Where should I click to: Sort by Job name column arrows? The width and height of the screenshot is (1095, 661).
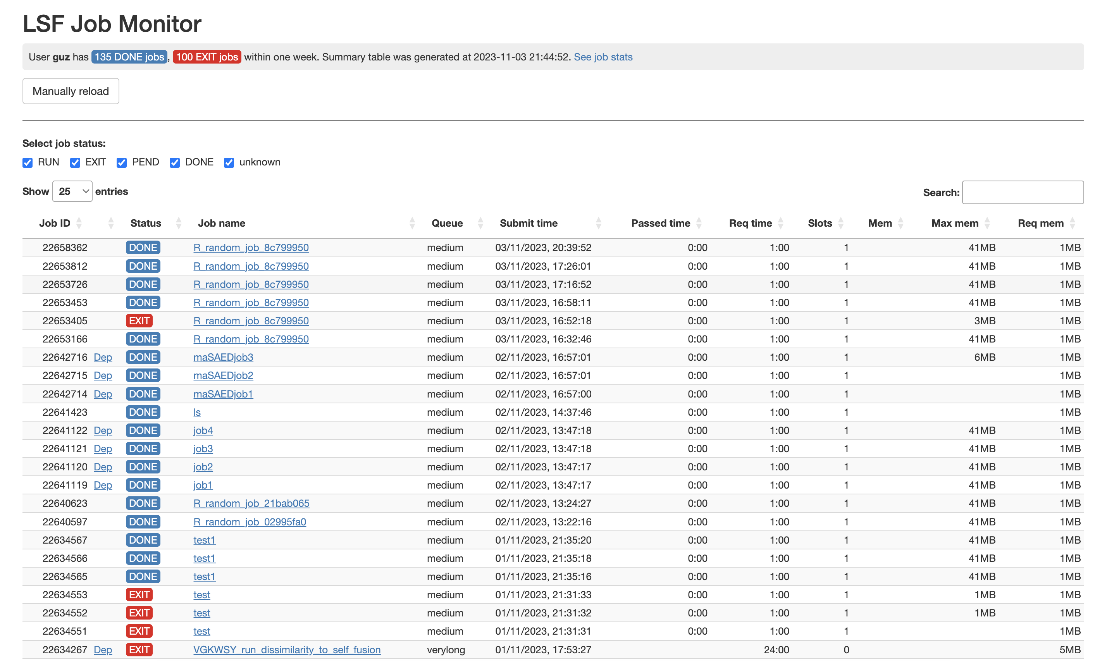tap(412, 223)
